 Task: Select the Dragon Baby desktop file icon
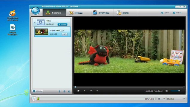13,30
